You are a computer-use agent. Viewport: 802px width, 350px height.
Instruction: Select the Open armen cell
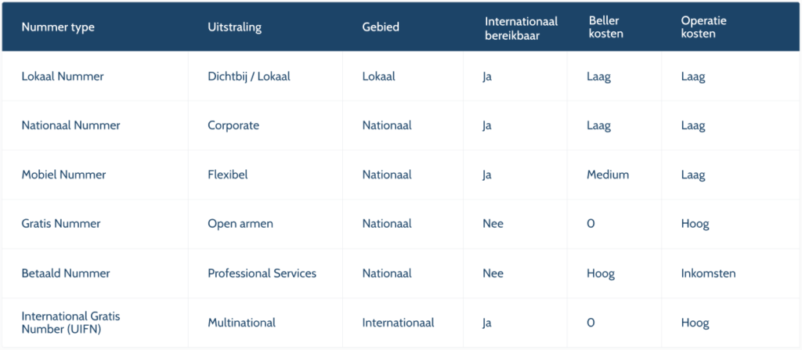coord(238,224)
